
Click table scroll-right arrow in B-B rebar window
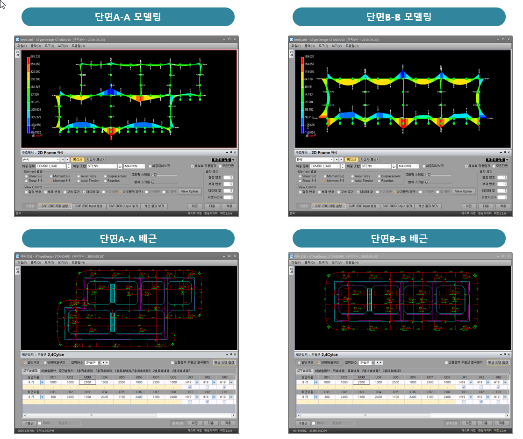coord(507,415)
